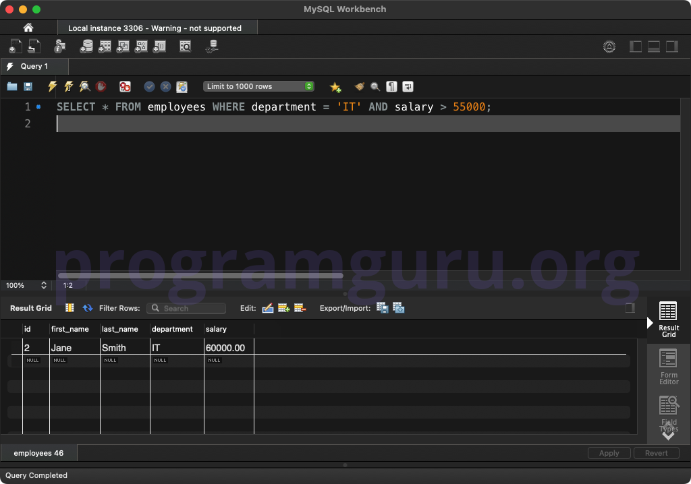Search table data icon
691x484 pixels.
[186, 47]
